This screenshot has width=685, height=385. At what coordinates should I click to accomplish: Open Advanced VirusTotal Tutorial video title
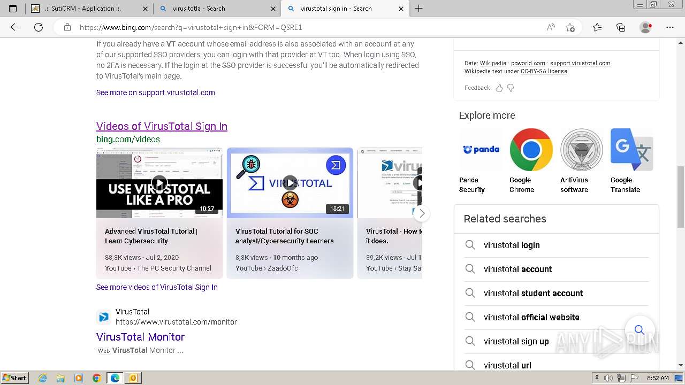pyautogui.click(x=151, y=236)
